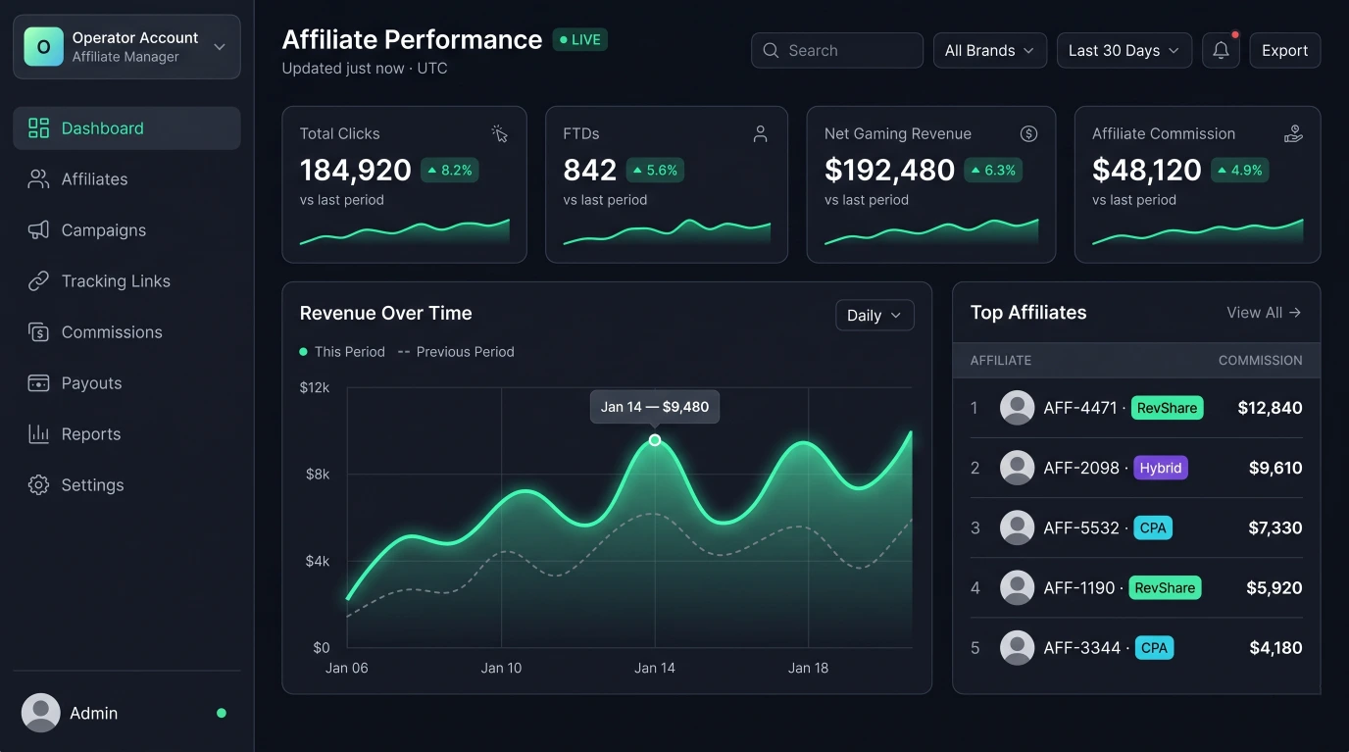The width and height of the screenshot is (1349, 752).
Task: Click the magnifier icon in search box
Action: 771,51
